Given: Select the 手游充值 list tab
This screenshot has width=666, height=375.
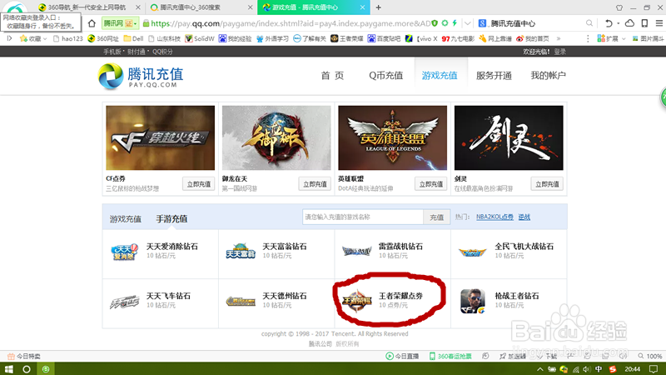Looking at the screenshot, I should [171, 219].
